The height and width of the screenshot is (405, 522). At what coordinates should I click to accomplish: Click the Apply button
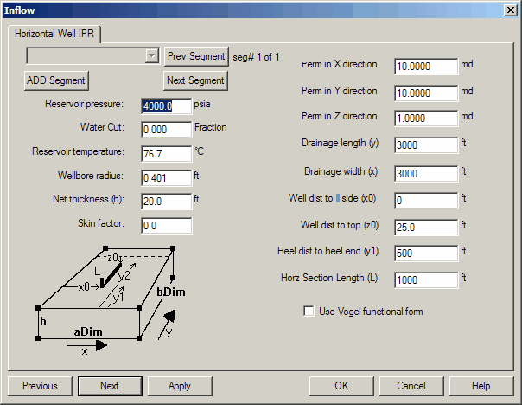(180, 386)
